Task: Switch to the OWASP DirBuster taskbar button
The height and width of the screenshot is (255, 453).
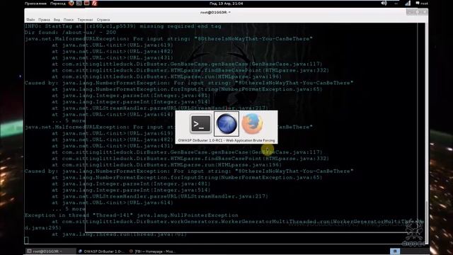Action: coord(101,251)
